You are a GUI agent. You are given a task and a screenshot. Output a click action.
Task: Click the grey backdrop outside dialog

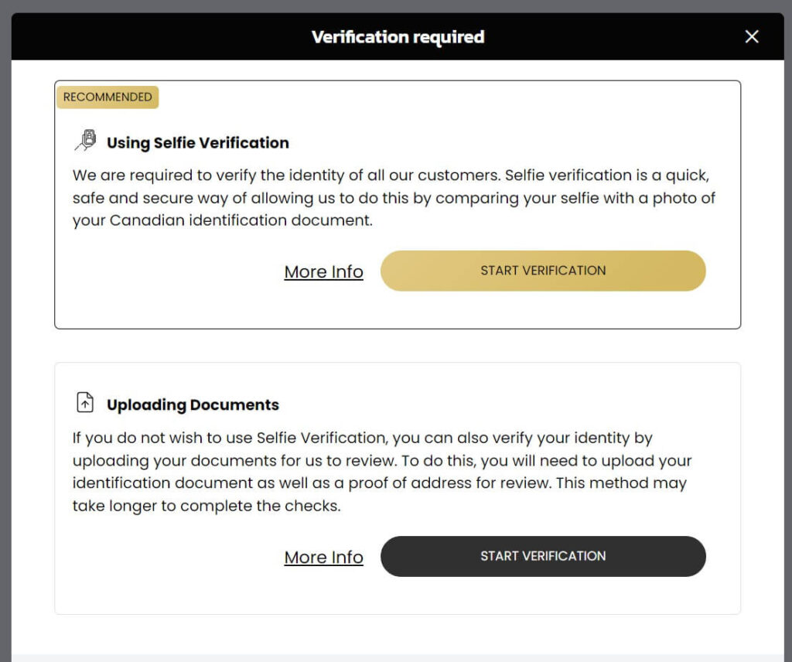coord(5,328)
